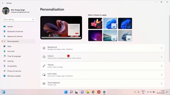
Task: Click the back arrow in Settings header
Action: pyautogui.click(x=3, y=3)
